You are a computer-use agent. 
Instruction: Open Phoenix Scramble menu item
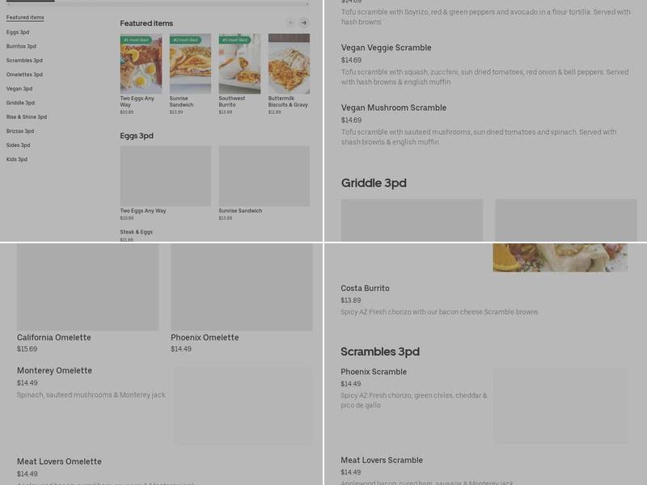pyautogui.click(x=374, y=372)
